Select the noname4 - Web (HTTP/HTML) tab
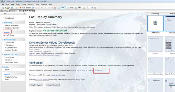Screen dimensions: 175x92 pos(22,11)
